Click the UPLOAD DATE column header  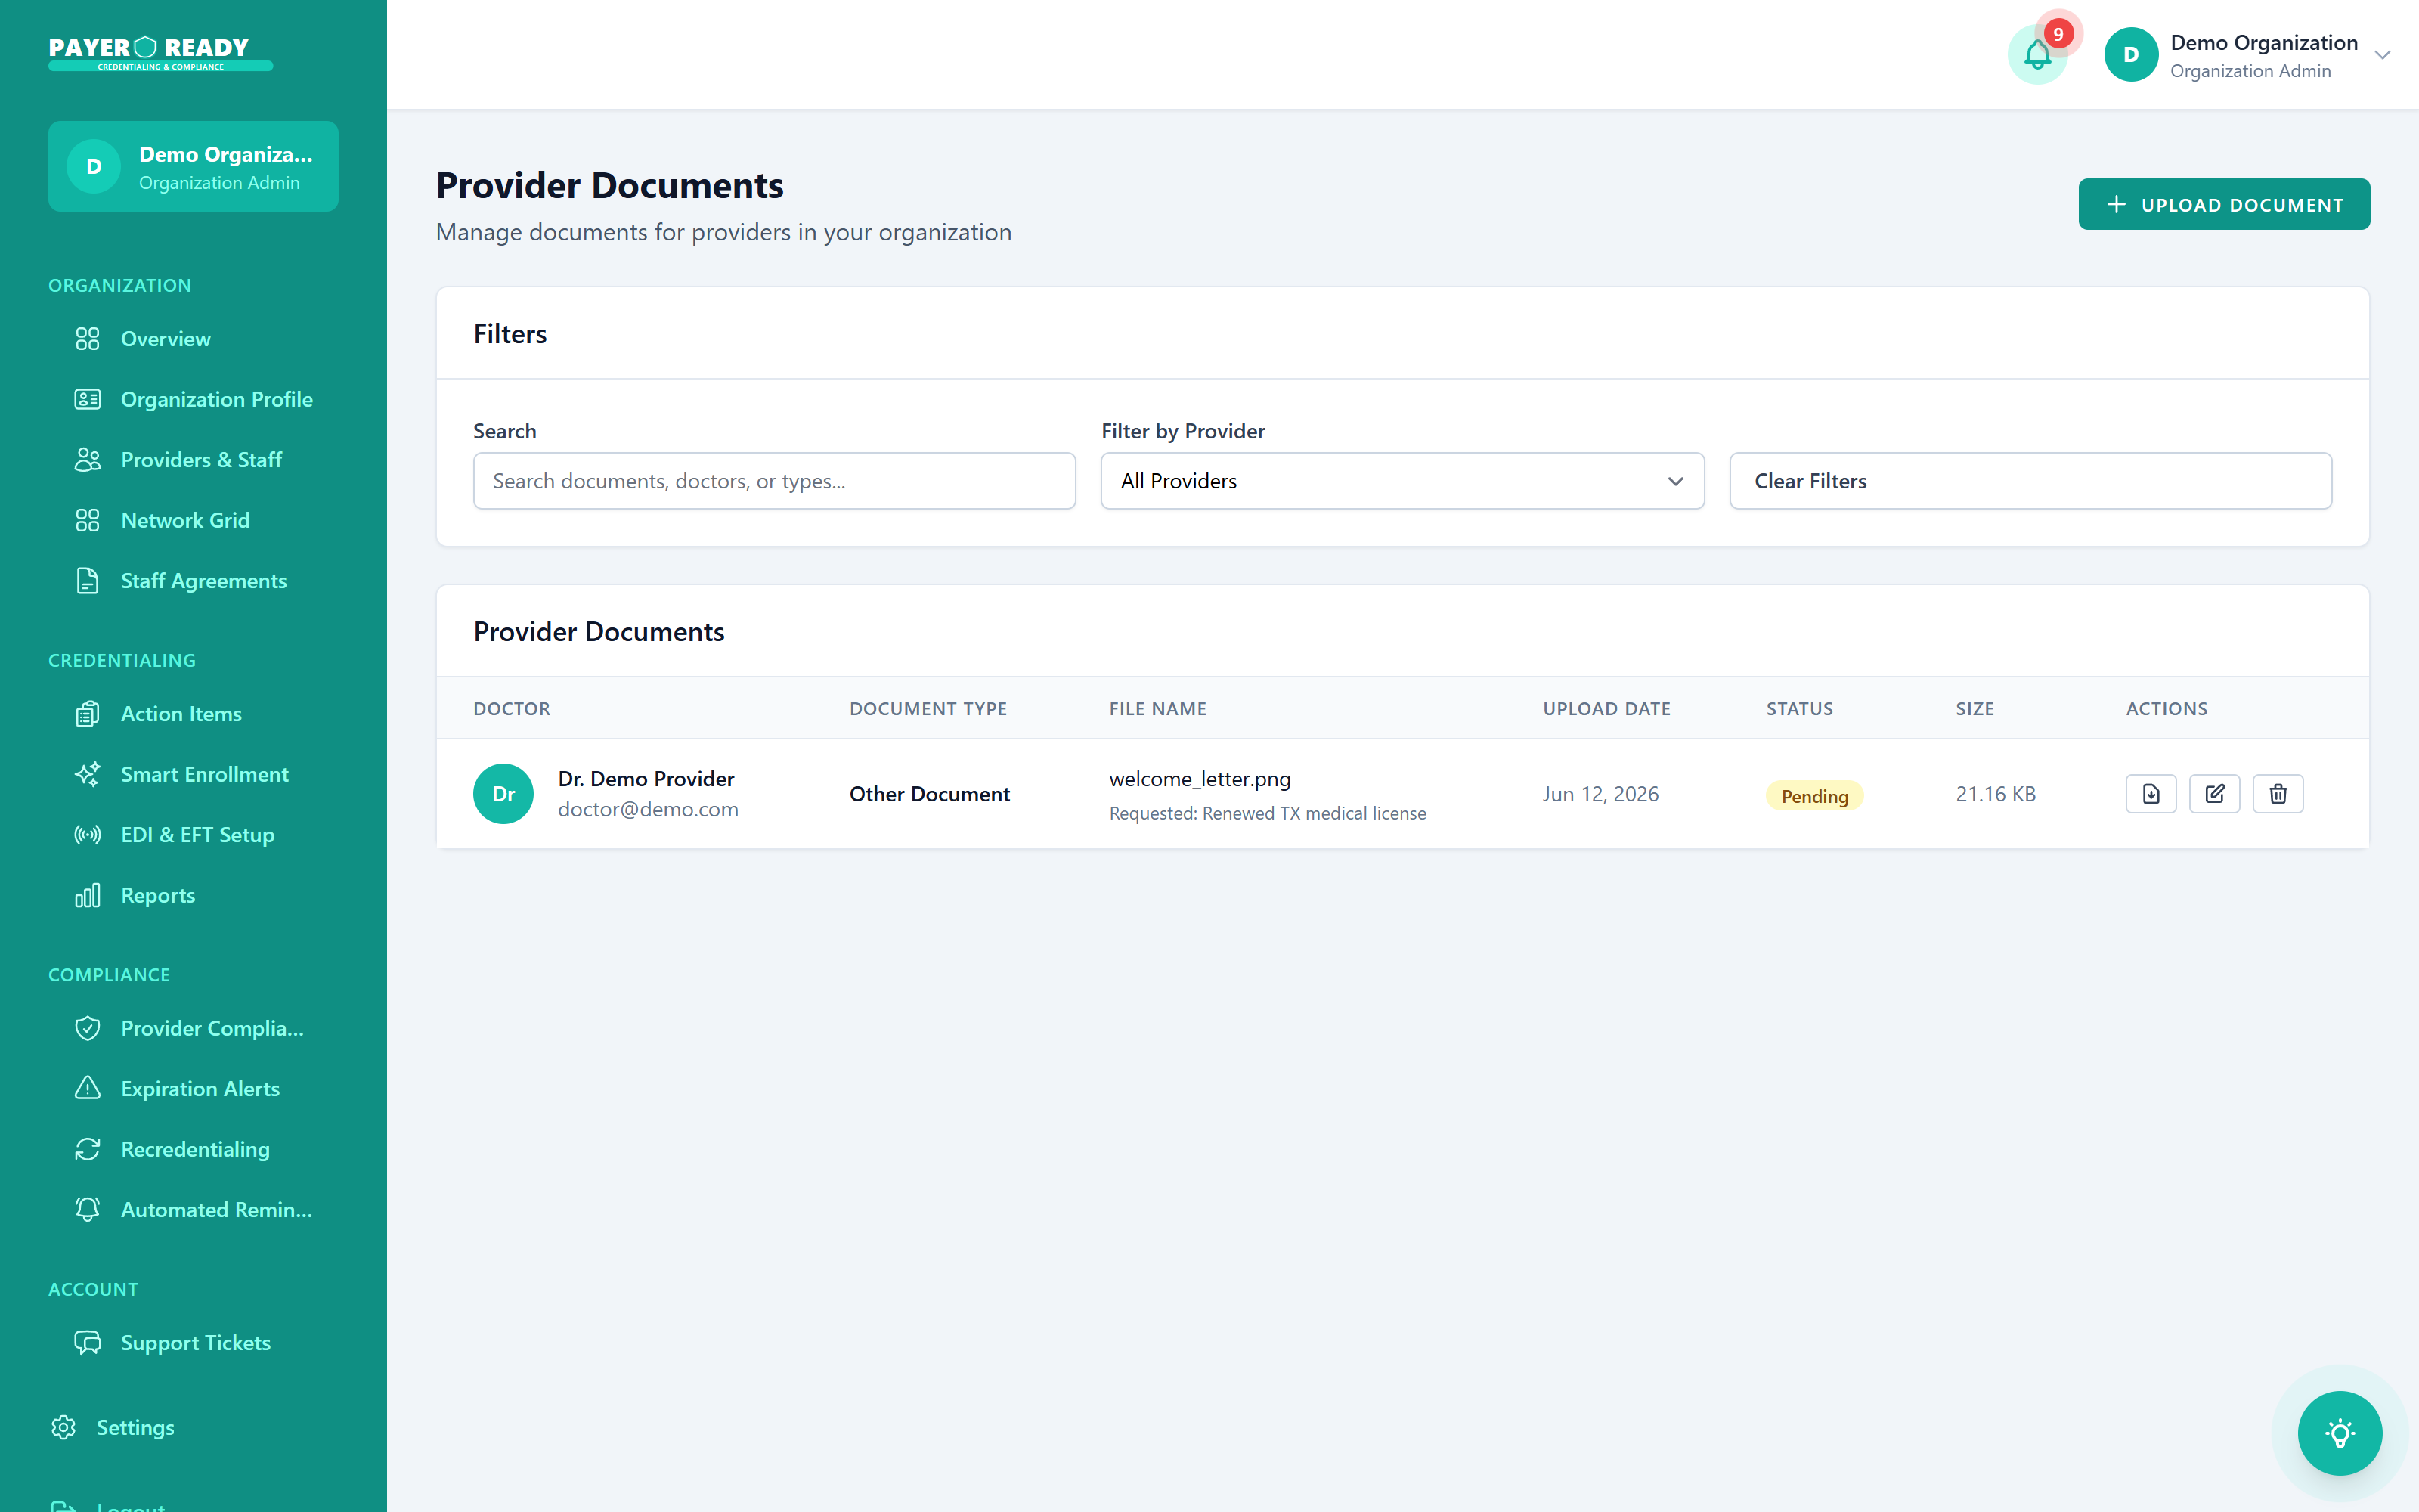click(x=1606, y=708)
